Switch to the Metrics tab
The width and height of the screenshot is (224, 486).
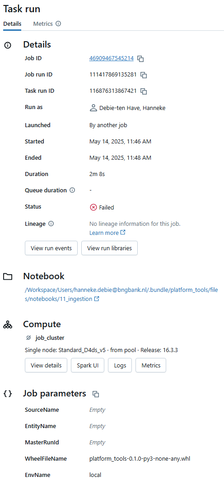tap(43, 24)
